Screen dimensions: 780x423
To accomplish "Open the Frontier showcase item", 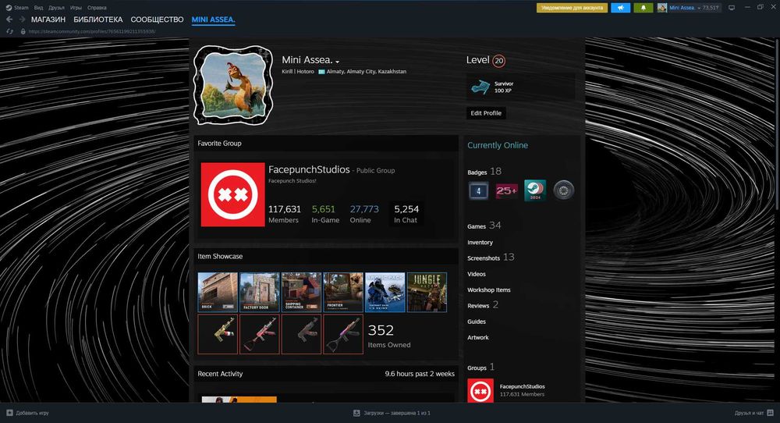I will (343, 292).
